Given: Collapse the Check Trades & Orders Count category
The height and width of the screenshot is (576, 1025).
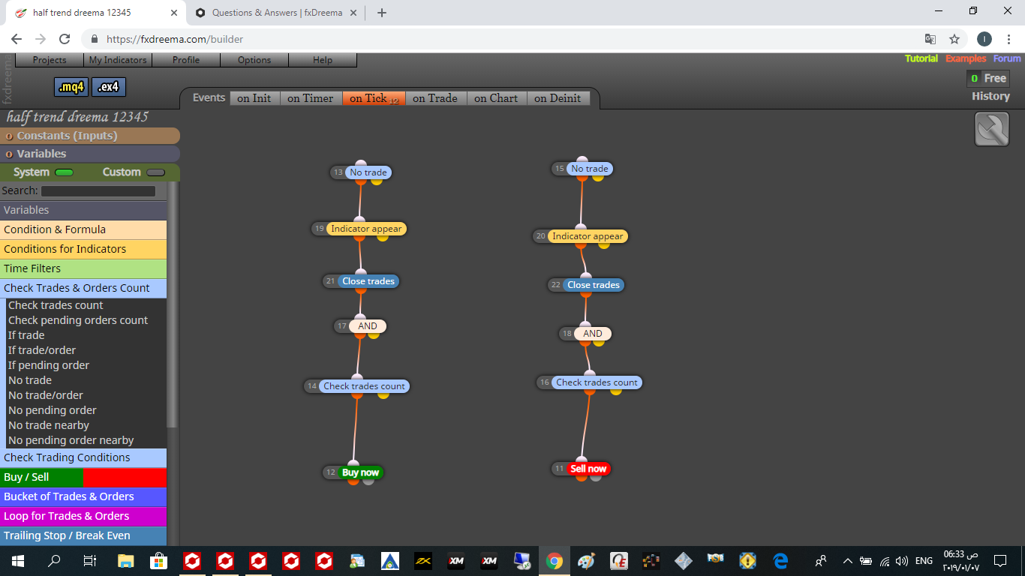Looking at the screenshot, I should (83, 288).
